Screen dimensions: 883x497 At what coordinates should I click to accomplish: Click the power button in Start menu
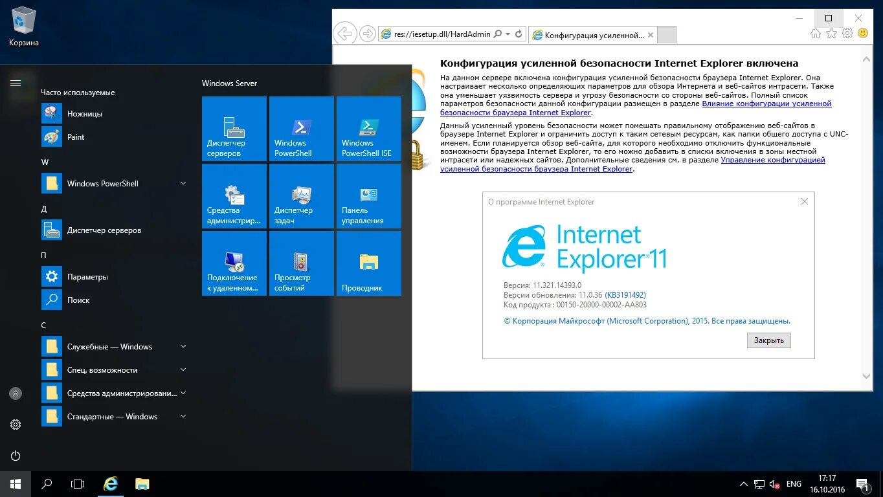pyautogui.click(x=16, y=456)
